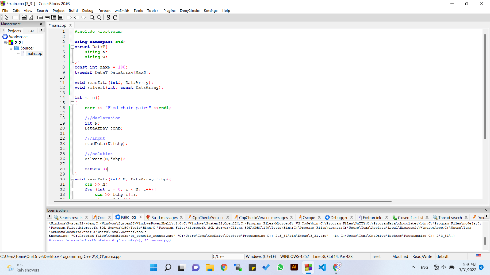The height and width of the screenshot is (275, 490).
Task: Click the C toolbar button
Action: pos(115,17)
